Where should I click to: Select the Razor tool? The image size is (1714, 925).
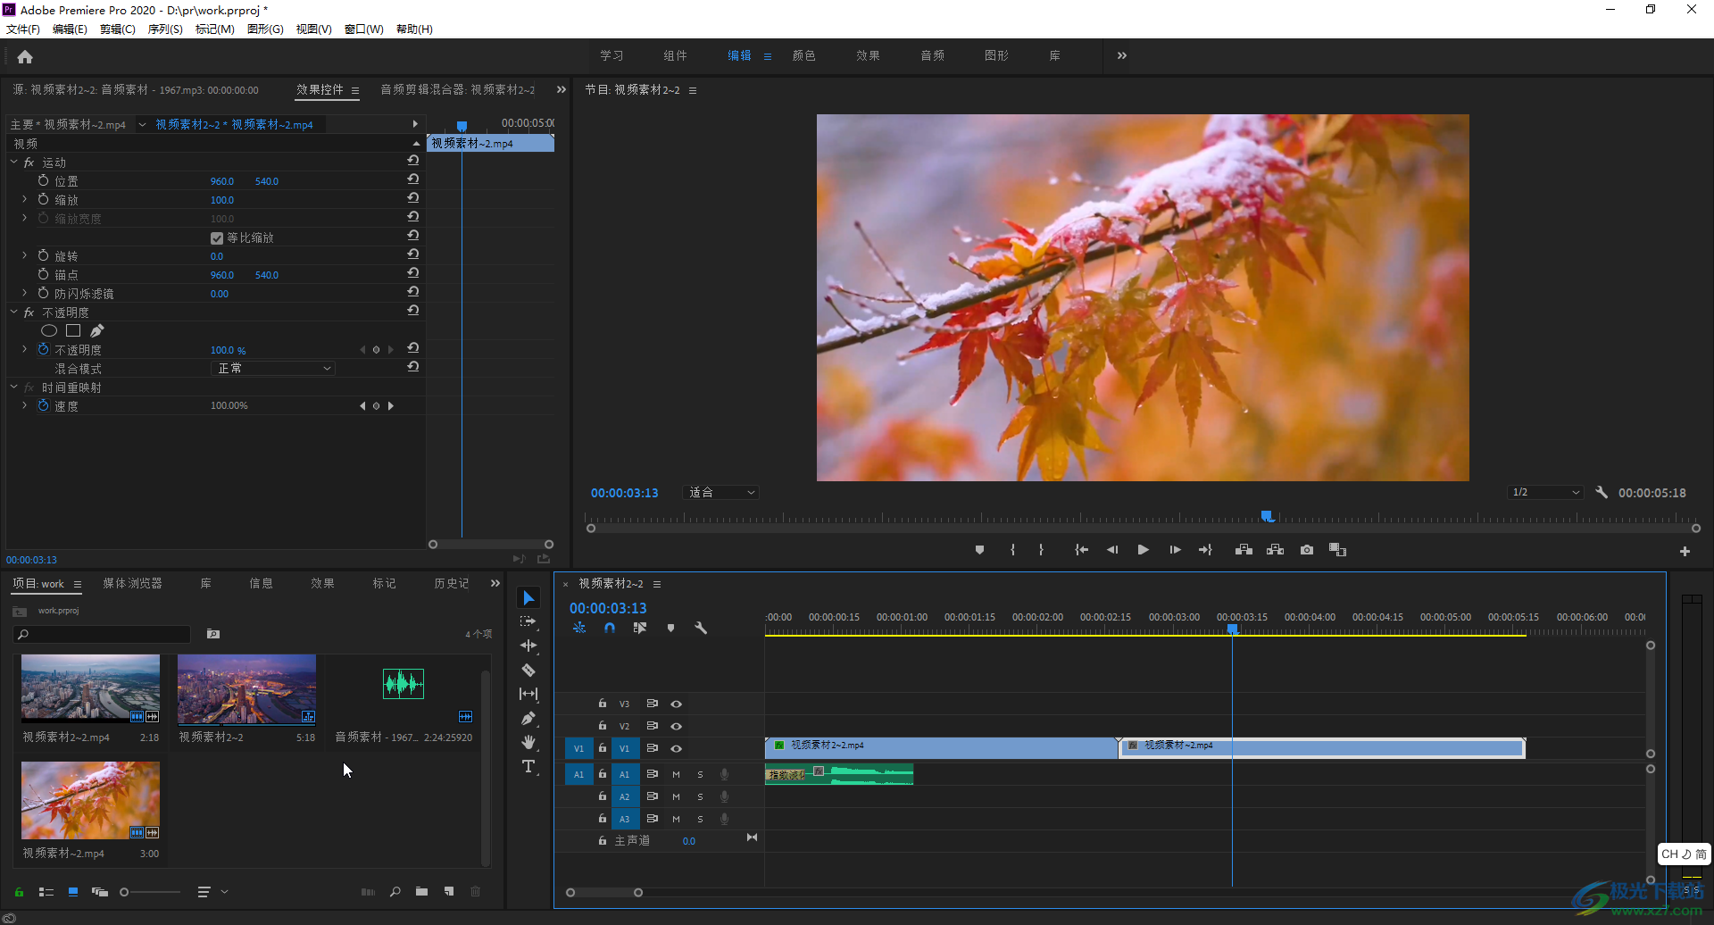[528, 670]
